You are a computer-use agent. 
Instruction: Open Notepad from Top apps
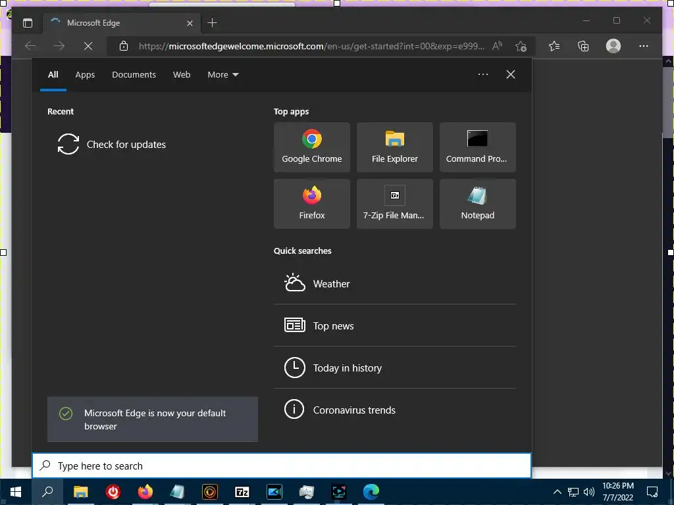click(x=478, y=204)
